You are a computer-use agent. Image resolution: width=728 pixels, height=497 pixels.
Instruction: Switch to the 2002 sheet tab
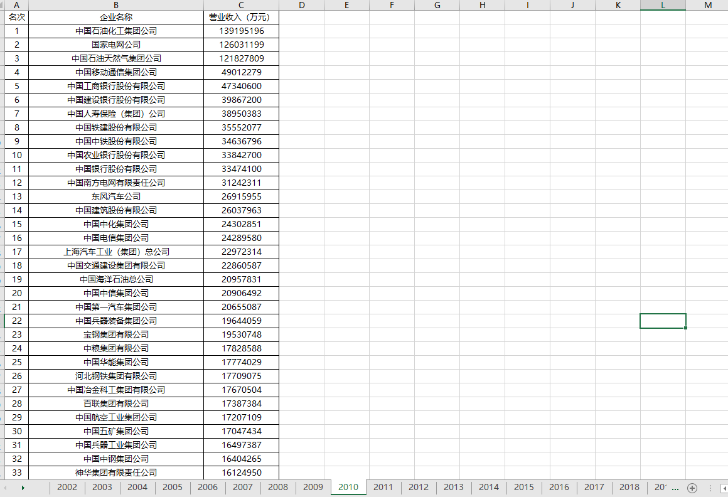(67, 487)
